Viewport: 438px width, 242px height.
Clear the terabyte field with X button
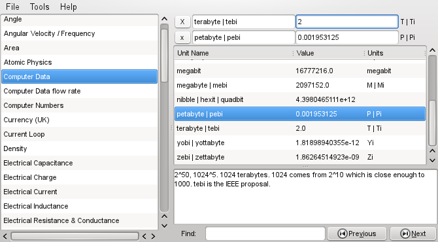coord(182,22)
